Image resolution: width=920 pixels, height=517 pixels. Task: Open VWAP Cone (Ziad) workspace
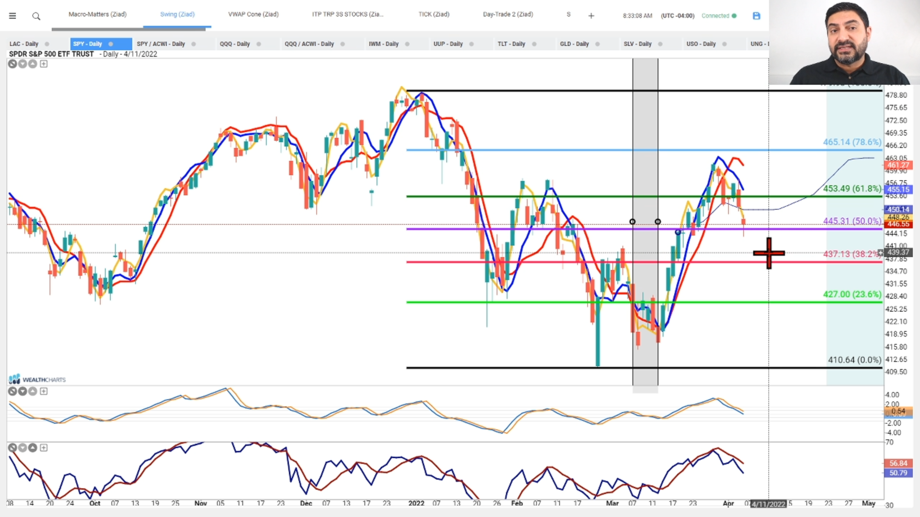point(253,14)
